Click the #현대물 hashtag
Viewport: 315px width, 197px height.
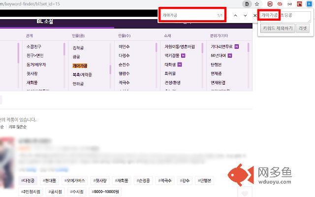51,180
